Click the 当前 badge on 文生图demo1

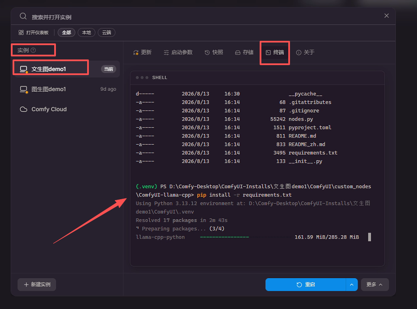[108, 69]
